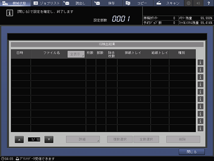The image size is (214, 161).
Task: Click the 複数選択 button
Action: click(120, 139)
